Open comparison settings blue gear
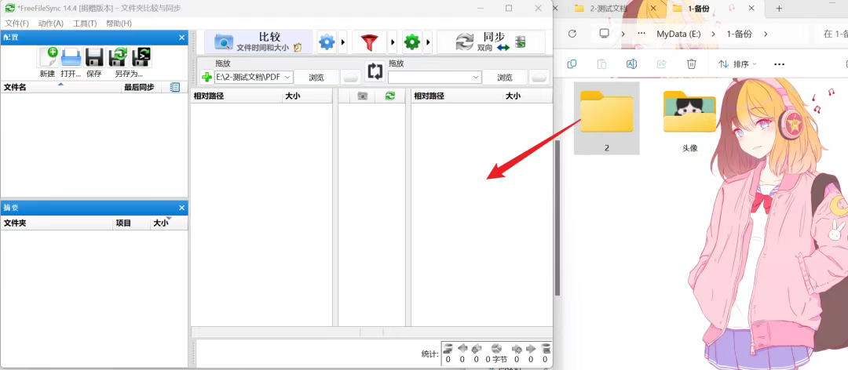The height and width of the screenshot is (370, 848). pos(327,42)
